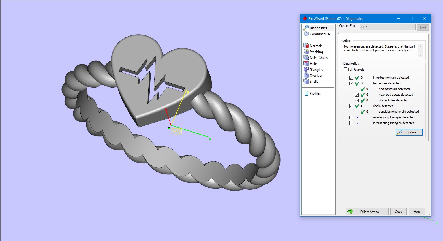The height and width of the screenshot is (241, 443).
Task: Switch to the Diagnostics page label
Action: pyautogui.click(x=318, y=28)
